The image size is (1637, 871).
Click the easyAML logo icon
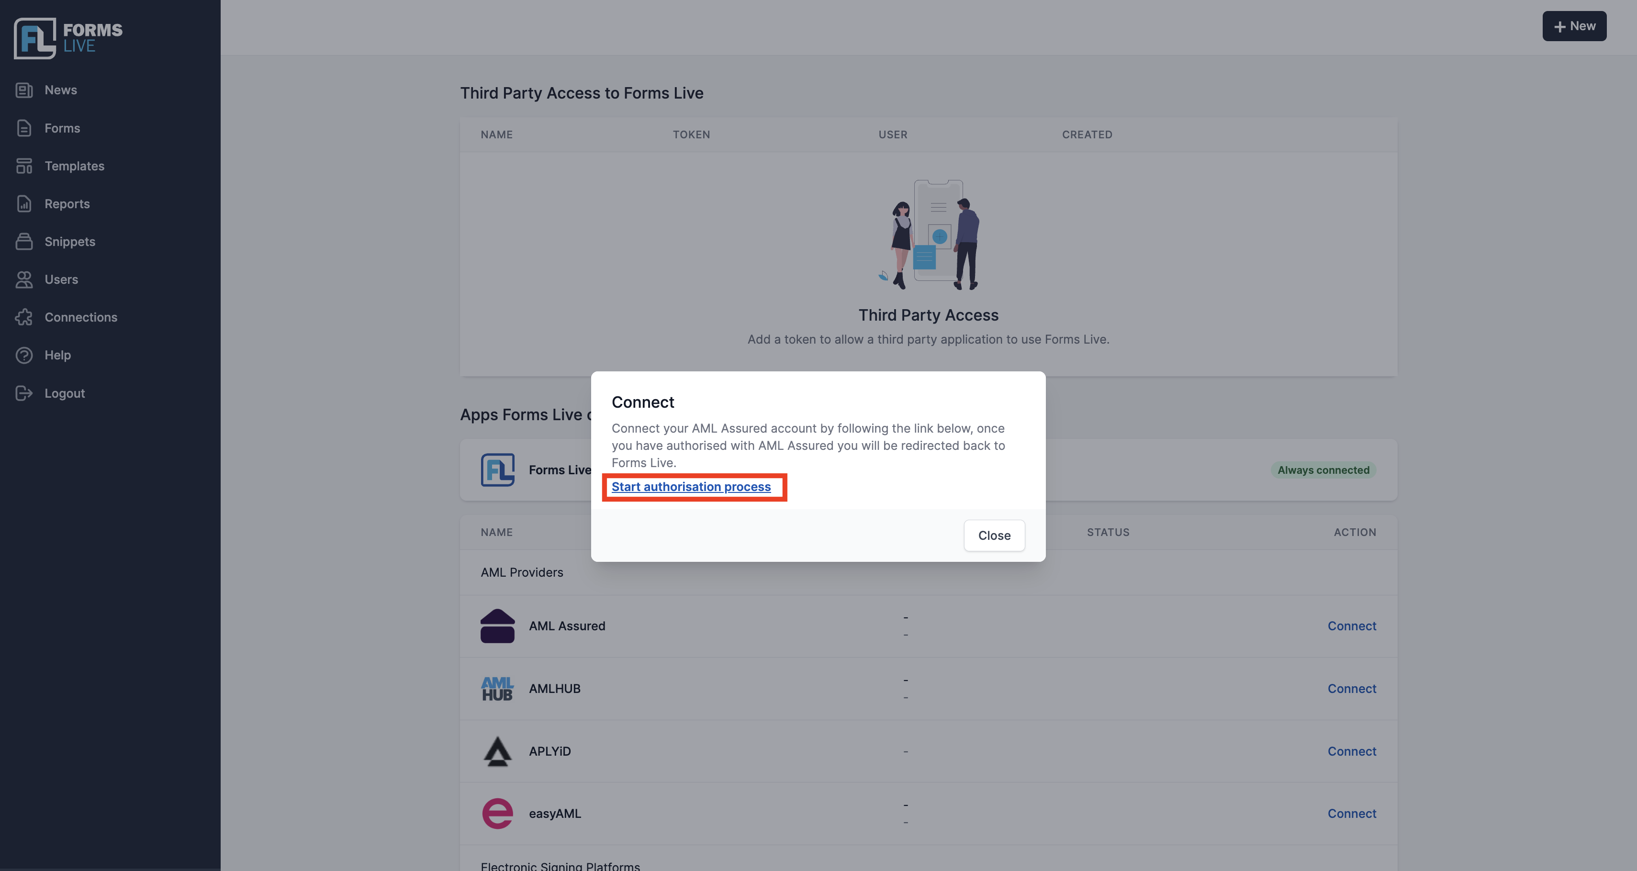[497, 813]
